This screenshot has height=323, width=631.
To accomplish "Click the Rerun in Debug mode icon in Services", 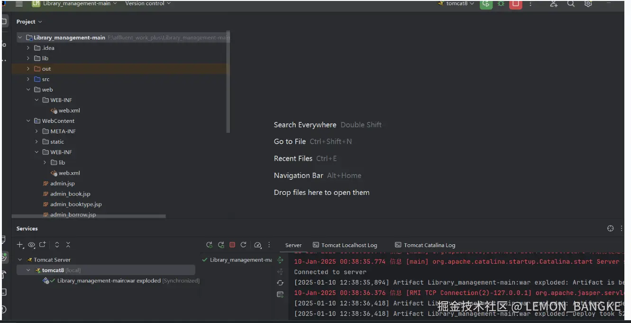I will coord(221,245).
